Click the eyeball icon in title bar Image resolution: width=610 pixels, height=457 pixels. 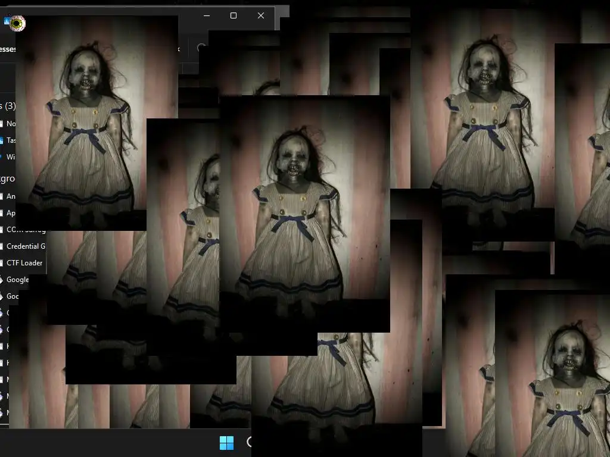(x=17, y=23)
